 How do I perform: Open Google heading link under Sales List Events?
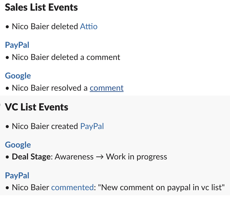tap(18, 76)
